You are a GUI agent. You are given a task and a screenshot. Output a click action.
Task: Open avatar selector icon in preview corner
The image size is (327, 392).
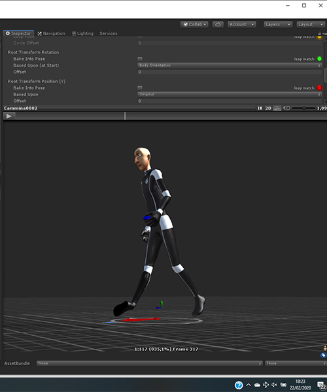click(x=325, y=348)
